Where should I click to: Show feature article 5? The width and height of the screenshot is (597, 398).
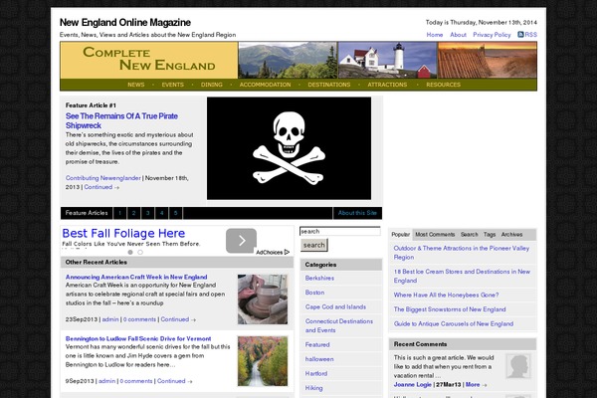(x=175, y=213)
